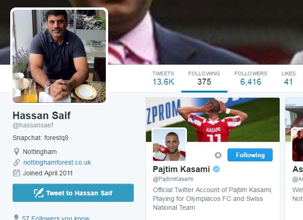Open Pajtim Kasami's avatar thumbnail

[169, 145]
